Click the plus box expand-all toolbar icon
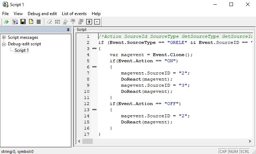The image size is (256, 154). click(x=90, y=22)
